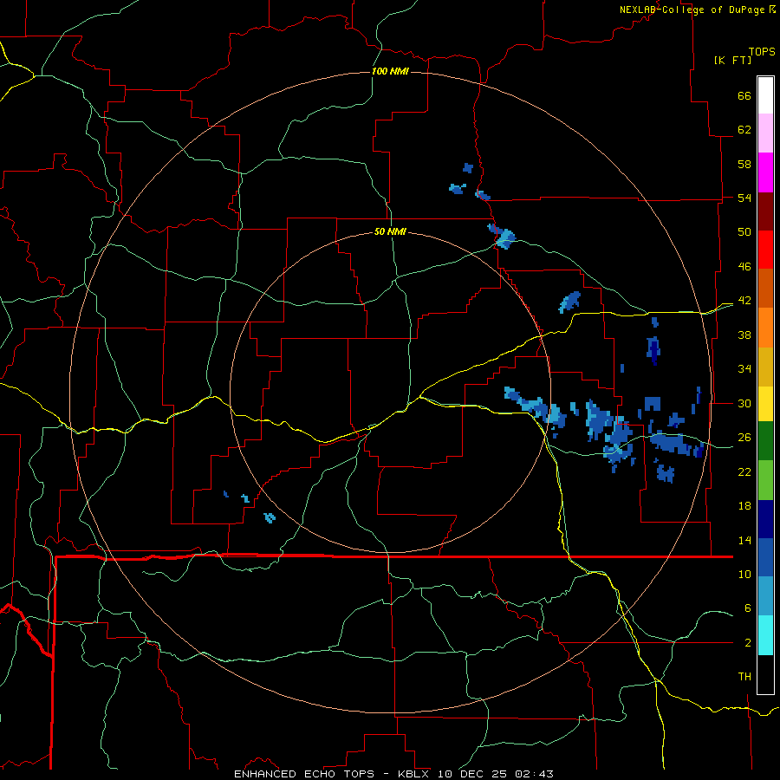Image resolution: width=780 pixels, height=780 pixels.
Task: Pick the dark orange legend swatch
Action: click(765, 289)
